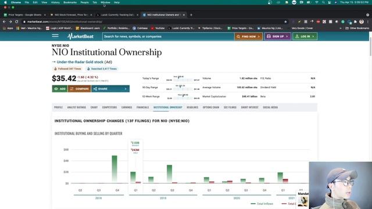
Task: Open macOS Spotlight search icon
Action: coord(323,2)
